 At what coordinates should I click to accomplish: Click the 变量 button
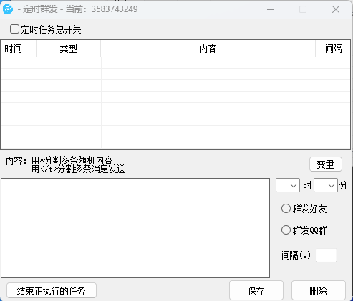point(326,164)
